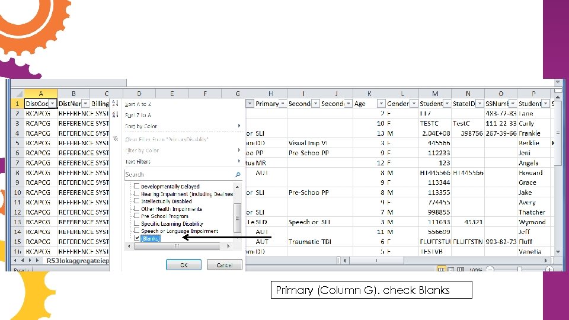Click the sheet's vertical scrollbar thumb

(558, 133)
